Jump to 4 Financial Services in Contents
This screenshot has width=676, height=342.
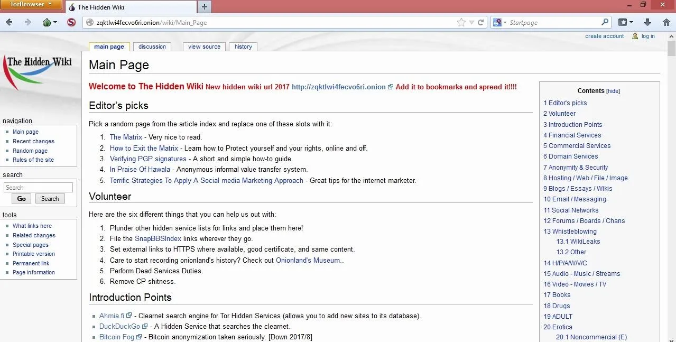click(x=572, y=135)
